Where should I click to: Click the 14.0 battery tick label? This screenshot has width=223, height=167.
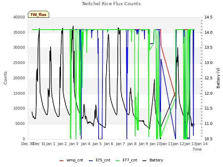coord(208,32)
